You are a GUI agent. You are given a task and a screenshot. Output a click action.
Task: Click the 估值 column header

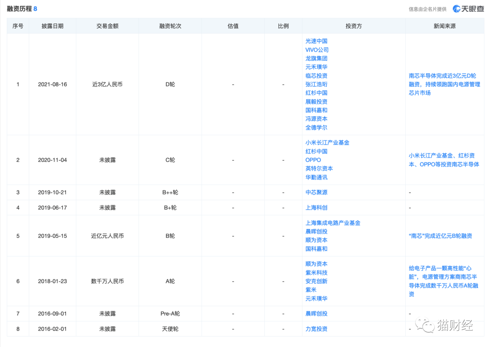click(x=233, y=26)
